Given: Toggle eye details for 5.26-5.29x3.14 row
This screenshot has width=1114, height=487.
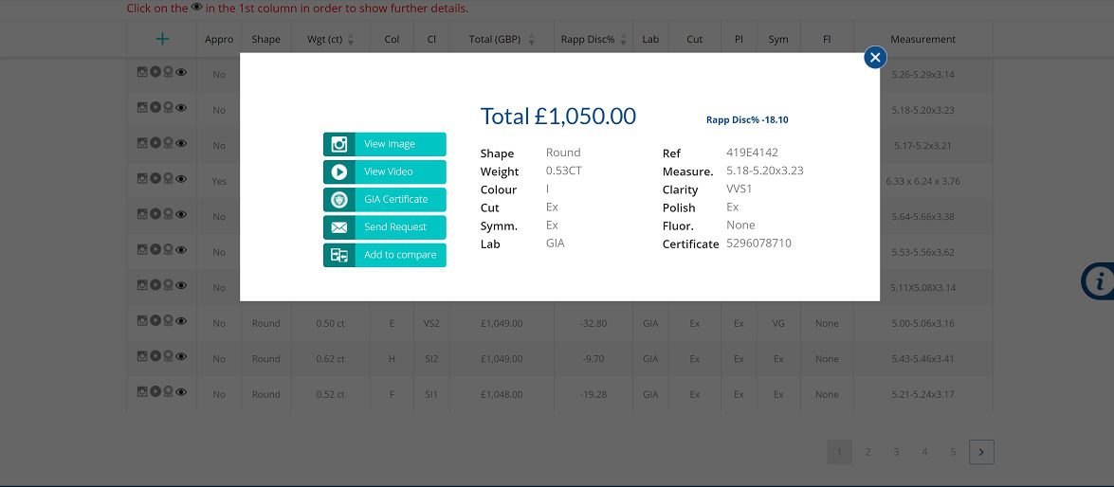Looking at the screenshot, I should [x=181, y=72].
